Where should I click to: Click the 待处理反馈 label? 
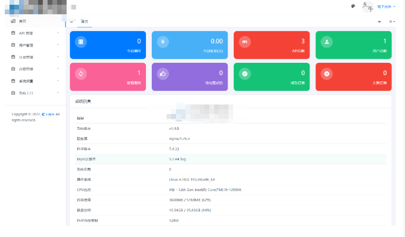(214, 83)
